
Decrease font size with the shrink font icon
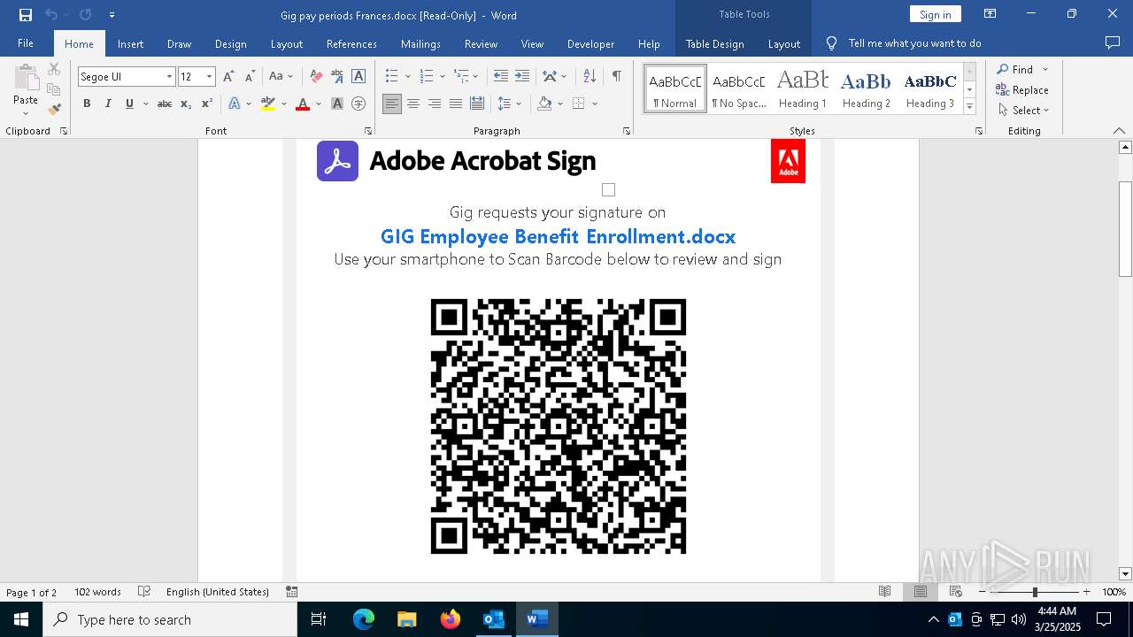[x=250, y=77]
